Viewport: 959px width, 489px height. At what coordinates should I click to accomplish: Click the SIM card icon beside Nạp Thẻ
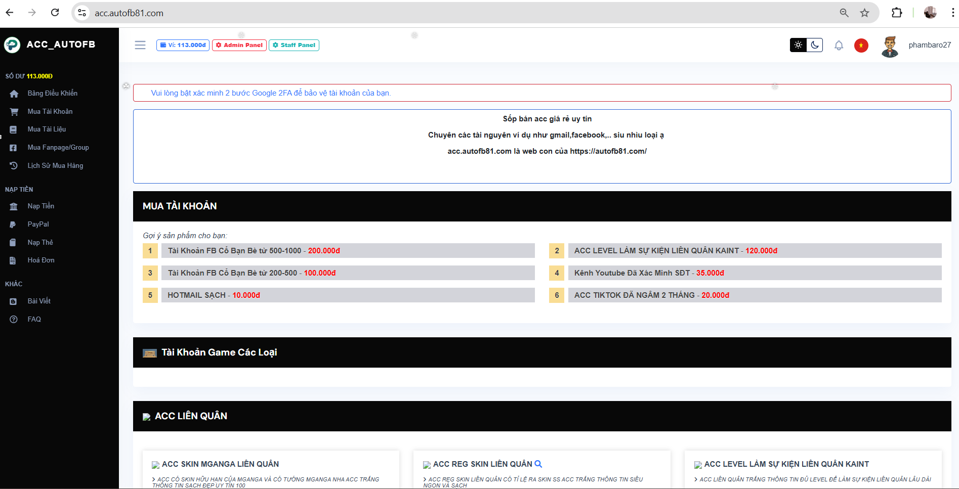(x=13, y=243)
